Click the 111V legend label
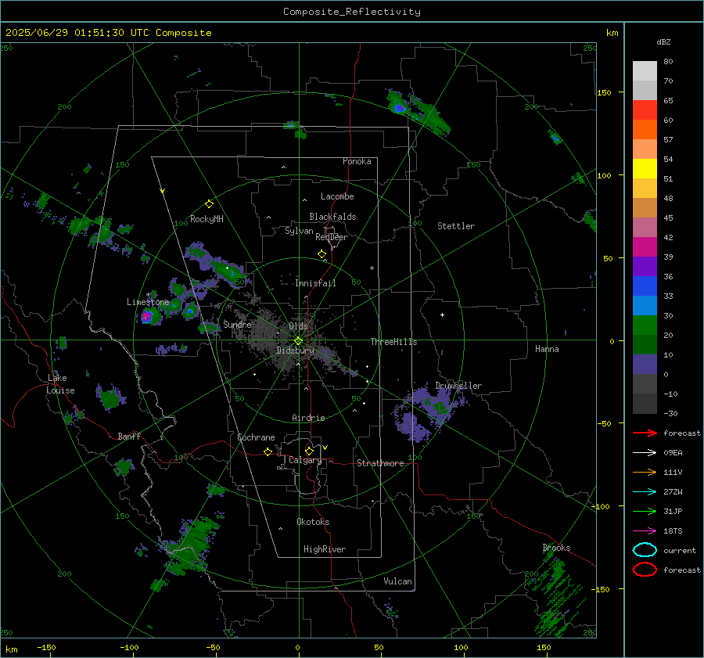704x658 pixels. click(673, 472)
